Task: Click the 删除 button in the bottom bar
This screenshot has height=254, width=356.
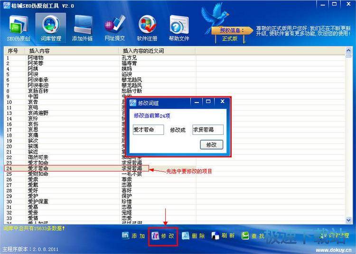Action: (x=194, y=236)
